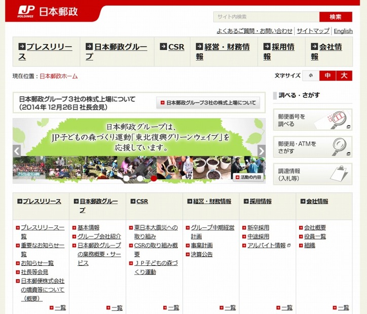Click the postal code magnifier icon

[x=339, y=119]
